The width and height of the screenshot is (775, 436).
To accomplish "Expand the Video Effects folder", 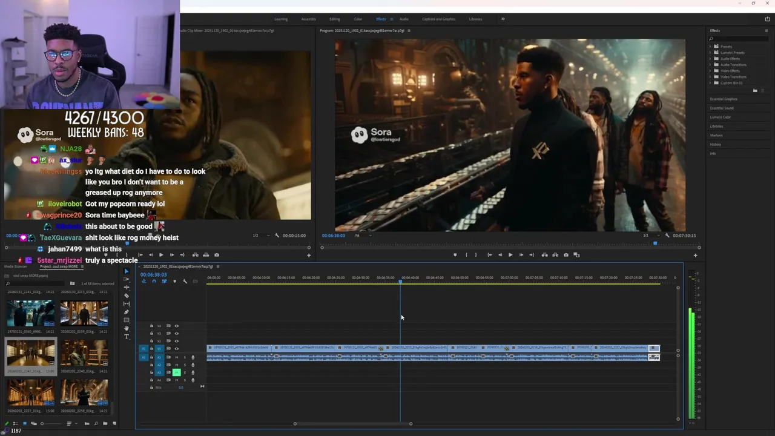I will pos(711,71).
